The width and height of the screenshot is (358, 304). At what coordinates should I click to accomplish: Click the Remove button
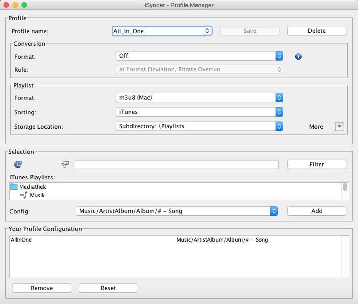tap(42, 288)
